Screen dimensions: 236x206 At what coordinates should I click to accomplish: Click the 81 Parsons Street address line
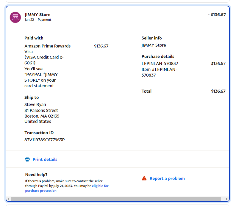pyautogui.click(x=41, y=110)
